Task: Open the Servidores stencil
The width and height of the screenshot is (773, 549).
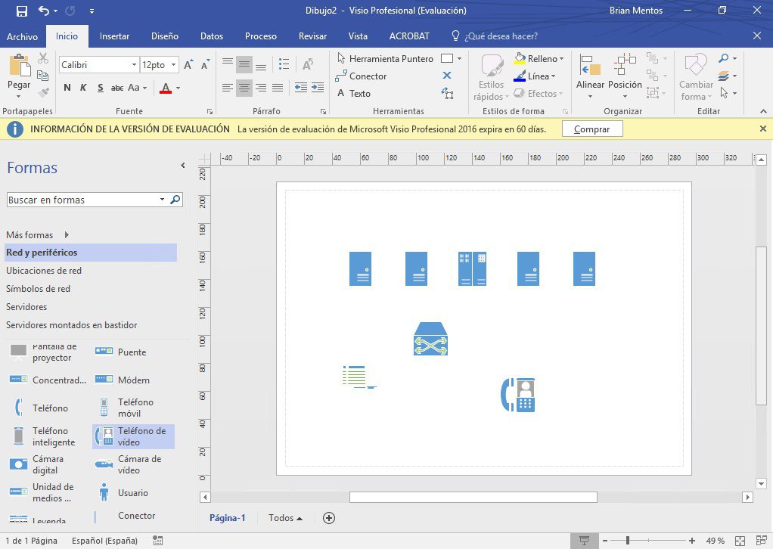Action: [26, 306]
